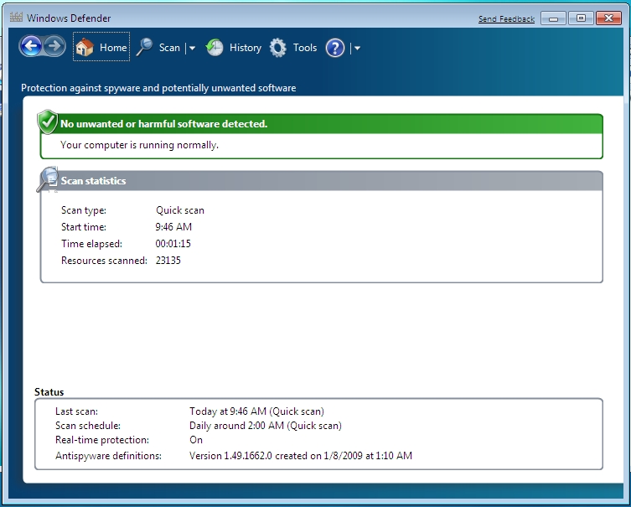Screen dimensions: 631x507
Task: Close the Windows Defender window
Action: click(x=608, y=18)
